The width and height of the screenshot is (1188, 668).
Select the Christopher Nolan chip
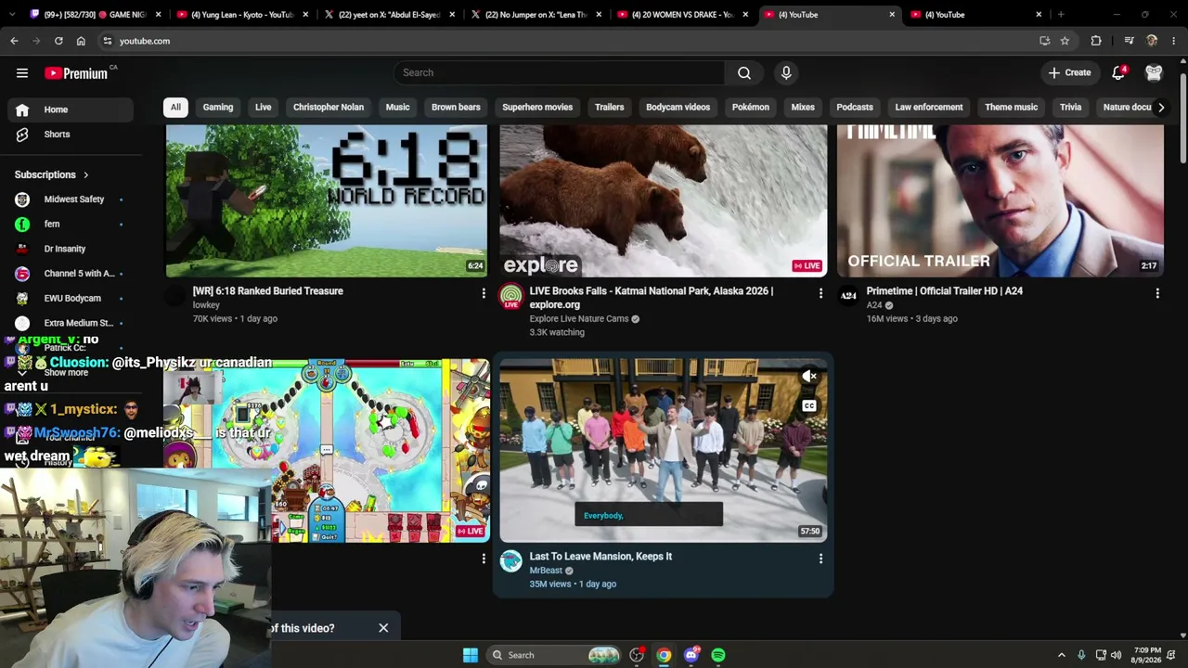tap(329, 107)
